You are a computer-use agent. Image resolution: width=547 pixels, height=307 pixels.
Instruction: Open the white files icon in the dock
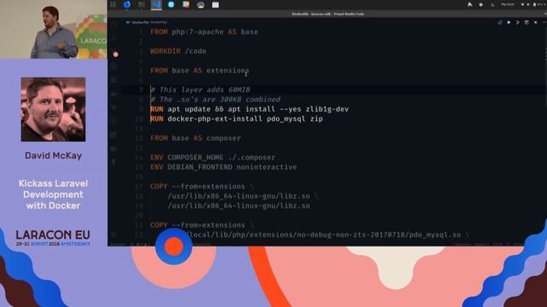click(215, 4)
